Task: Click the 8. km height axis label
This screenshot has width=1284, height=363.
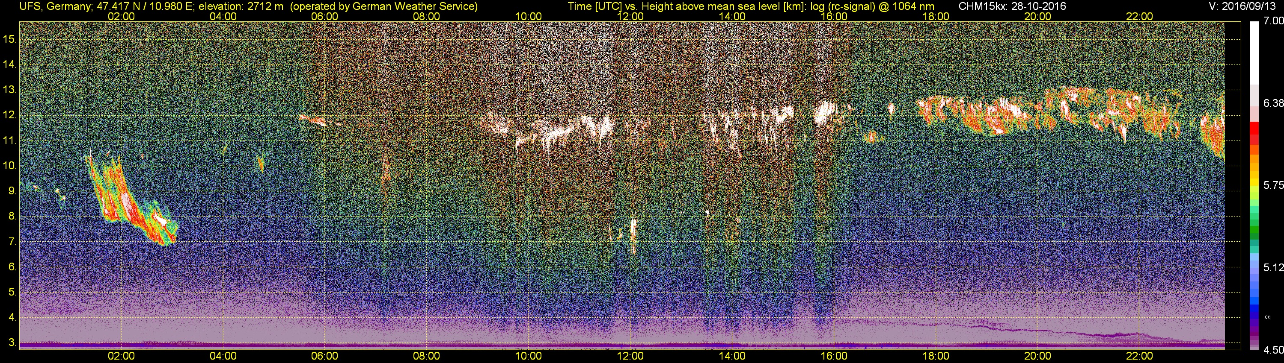Action: click(x=12, y=217)
